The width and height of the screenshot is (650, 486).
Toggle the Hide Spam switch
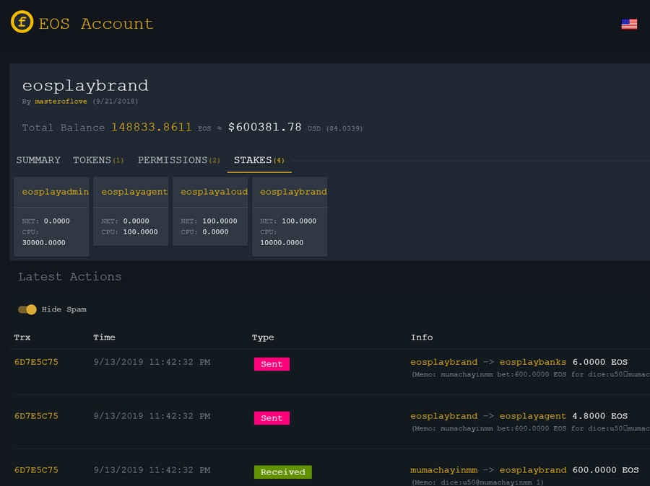(x=27, y=309)
